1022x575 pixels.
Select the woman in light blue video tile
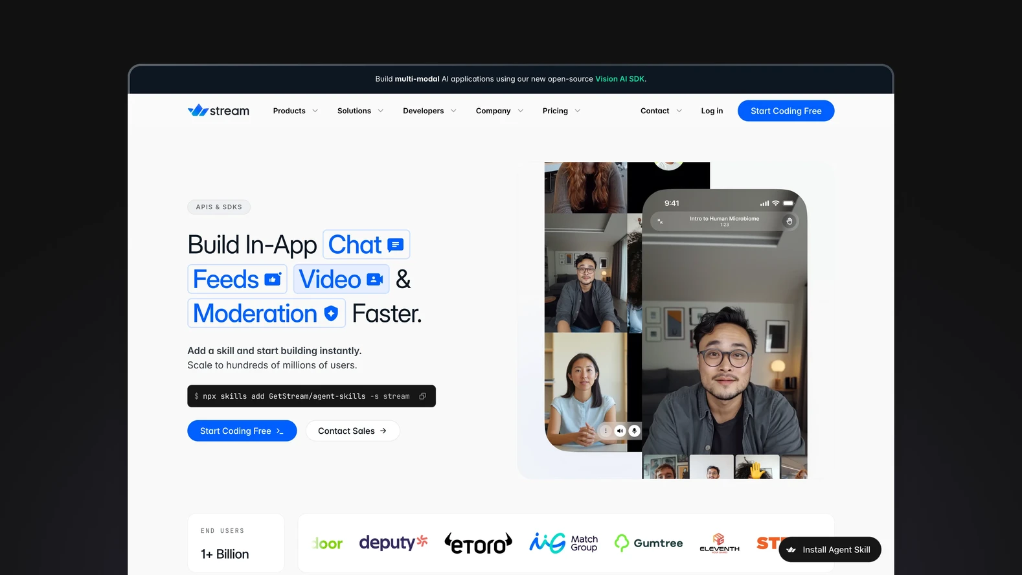586,391
